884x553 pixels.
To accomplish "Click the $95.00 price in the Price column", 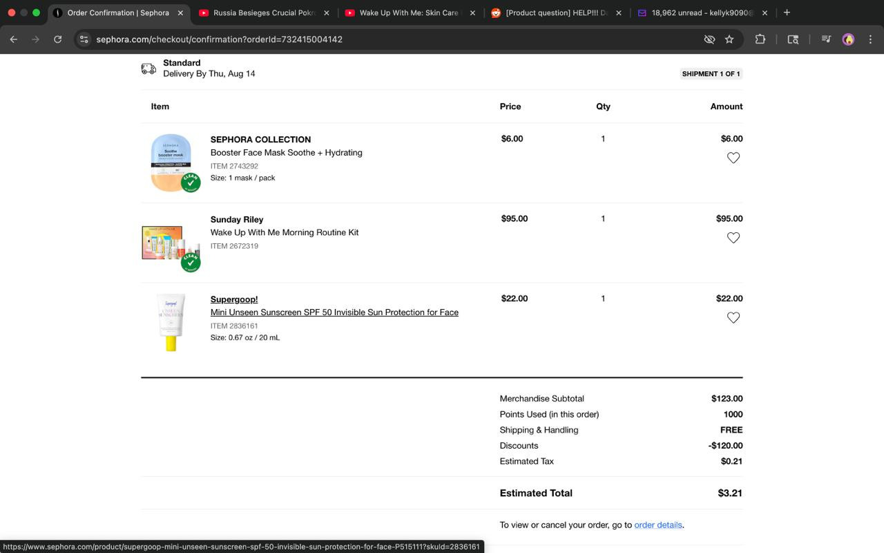I will (515, 219).
